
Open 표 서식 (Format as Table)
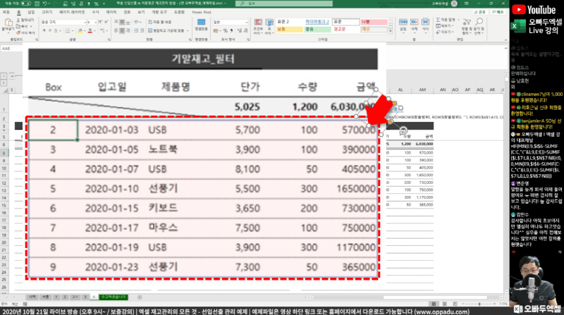coord(269,26)
